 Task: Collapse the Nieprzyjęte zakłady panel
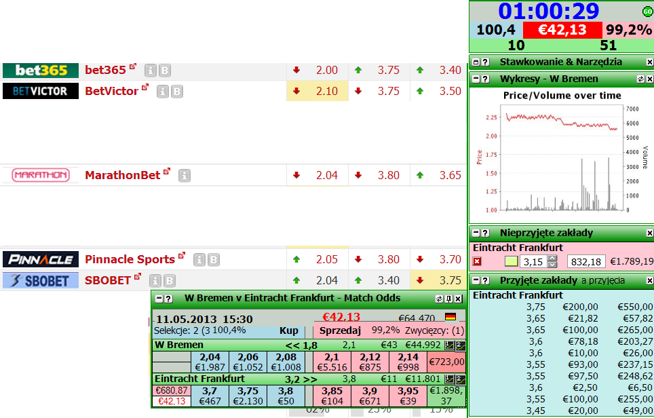(476, 233)
